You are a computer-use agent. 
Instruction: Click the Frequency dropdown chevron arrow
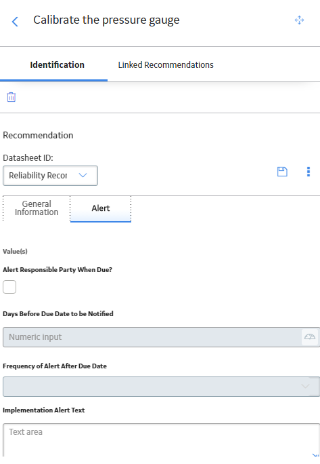coord(305,386)
